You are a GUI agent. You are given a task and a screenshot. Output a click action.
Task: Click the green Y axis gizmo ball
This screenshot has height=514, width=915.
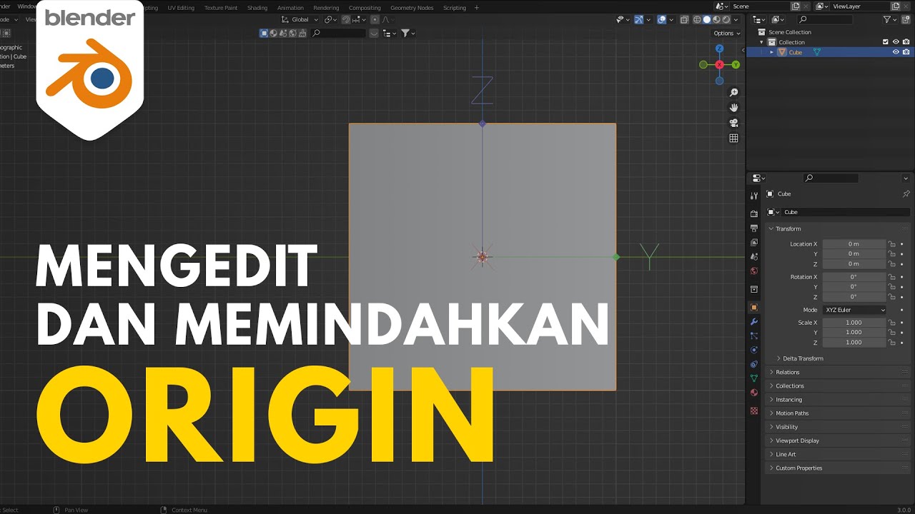736,65
